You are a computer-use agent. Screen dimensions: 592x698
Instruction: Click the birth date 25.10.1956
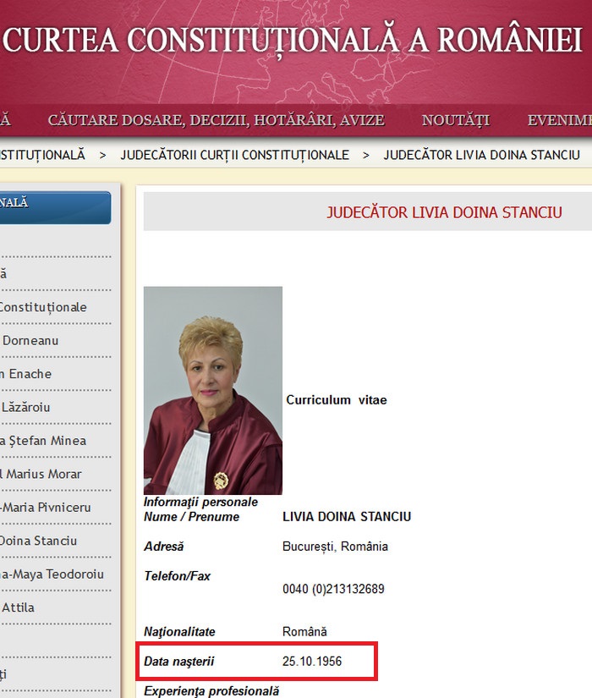coord(312,662)
